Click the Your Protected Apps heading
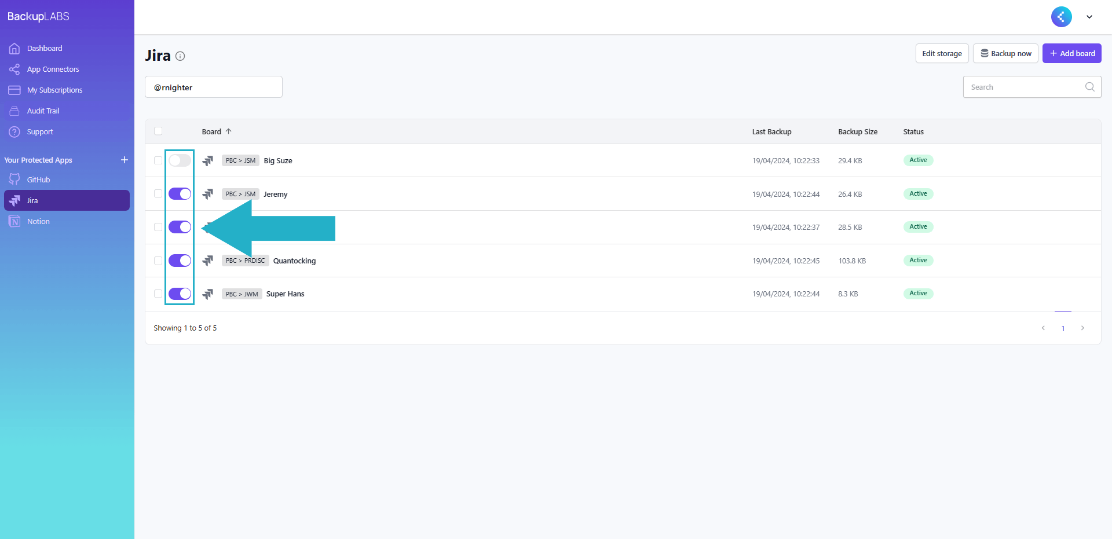 38,160
